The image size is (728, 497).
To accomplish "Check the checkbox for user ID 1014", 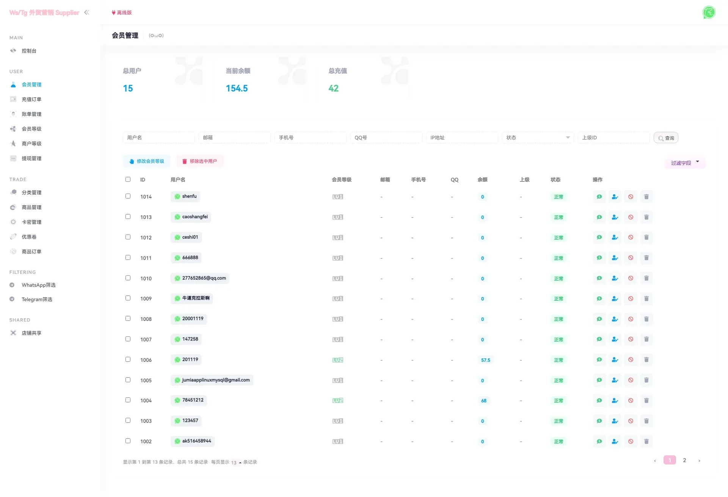I will click(x=128, y=196).
